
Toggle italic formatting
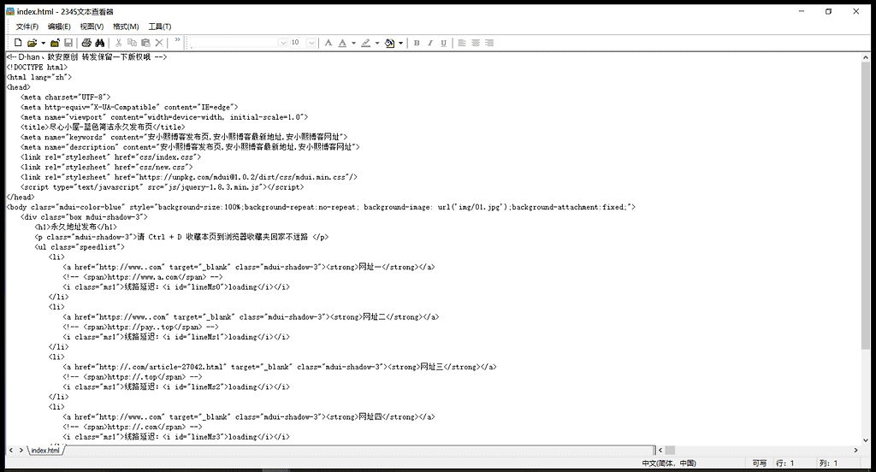point(430,43)
